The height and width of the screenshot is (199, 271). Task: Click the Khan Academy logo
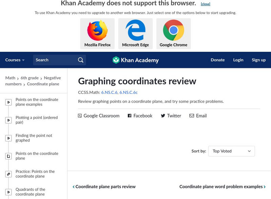[x=135, y=60]
